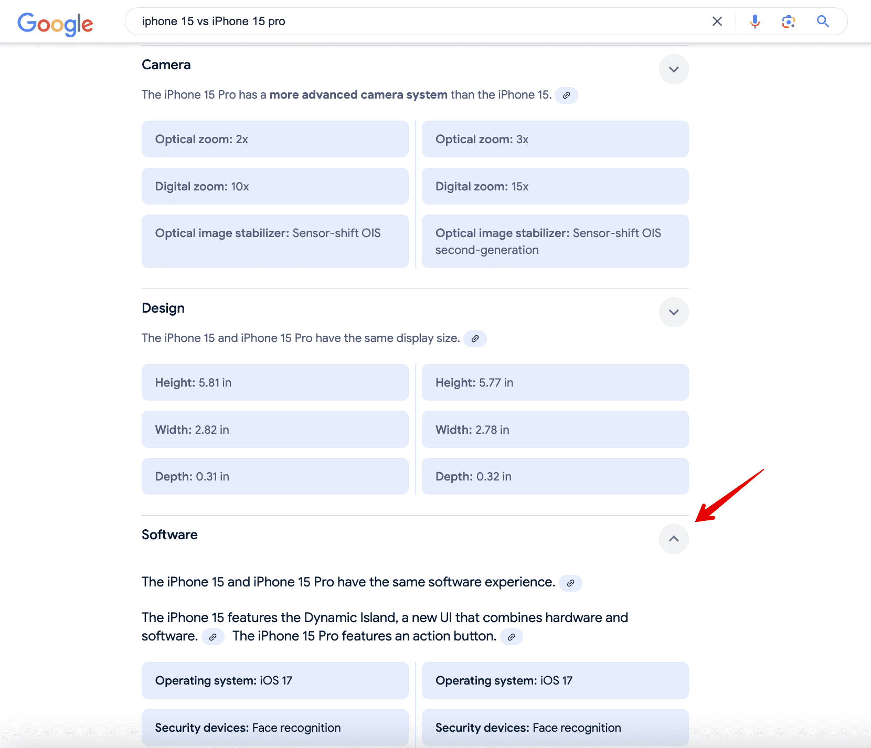Clear the search query with X icon
Screen dimensions: 871x748
(x=717, y=22)
